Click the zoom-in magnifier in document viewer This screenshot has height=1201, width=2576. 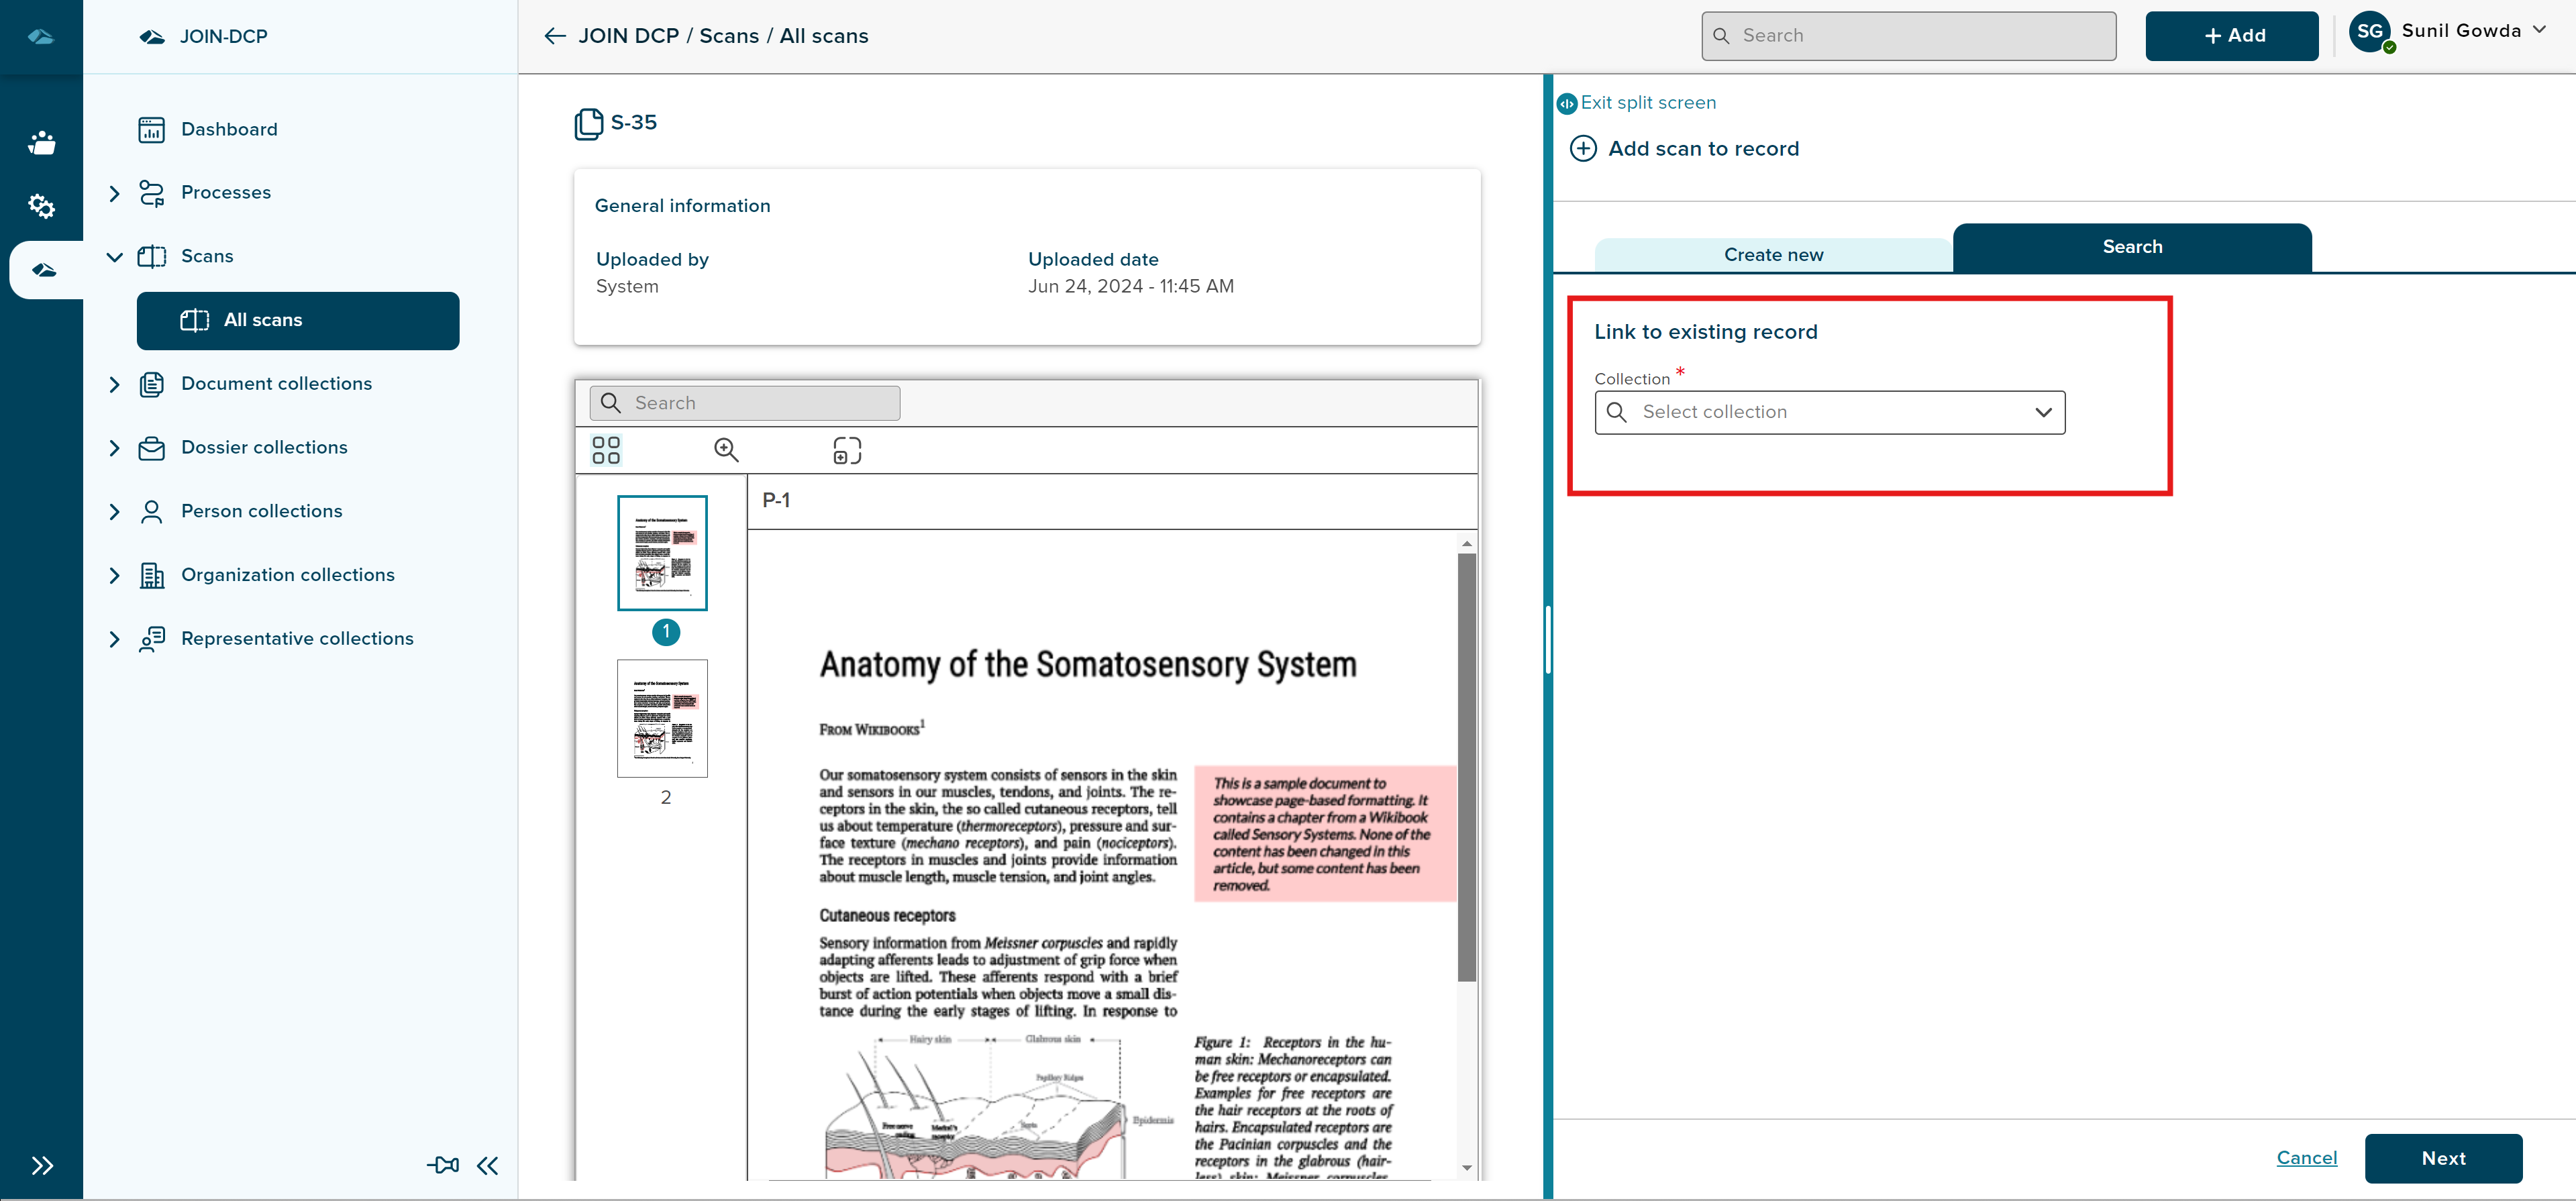coord(726,450)
